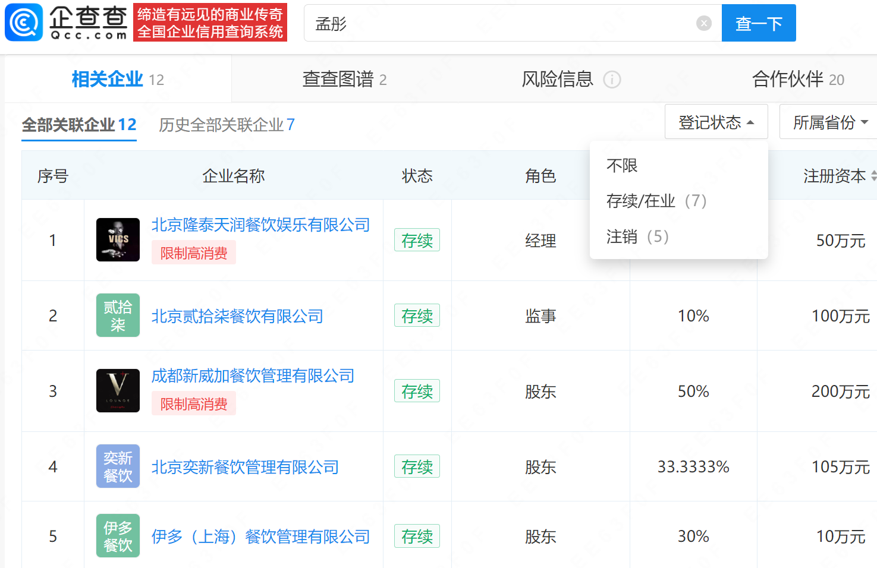
Task: Switch to the 相关企业 tab
Action: pyautogui.click(x=118, y=79)
